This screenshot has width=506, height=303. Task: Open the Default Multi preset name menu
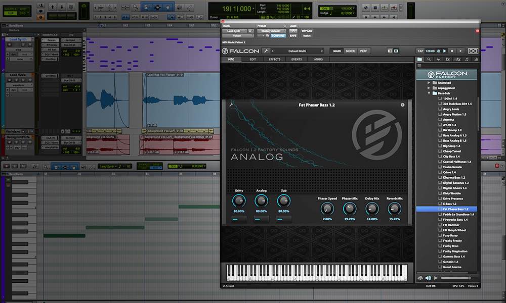297,51
